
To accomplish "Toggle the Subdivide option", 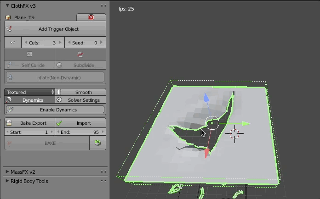I will [x=80, y=65].
